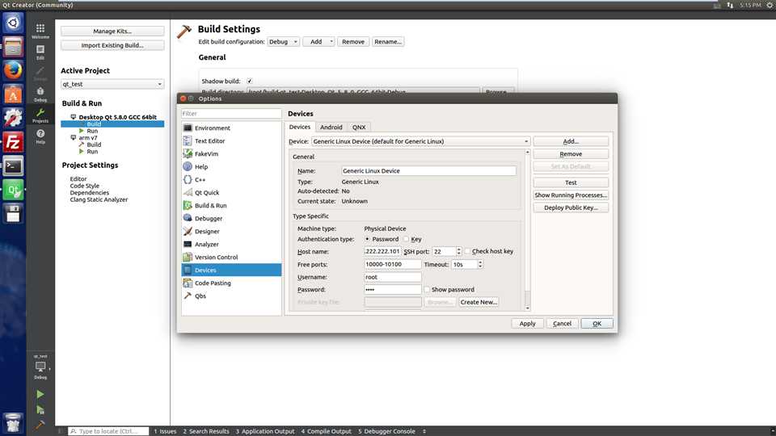This screenshot has width=776, height=436.
Task: Open Build & Run options category
Action: (x=231, y=205)
